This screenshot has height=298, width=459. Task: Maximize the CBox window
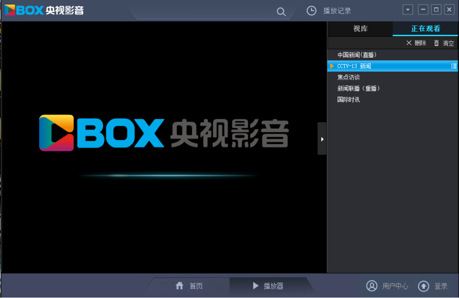point(436,10)
